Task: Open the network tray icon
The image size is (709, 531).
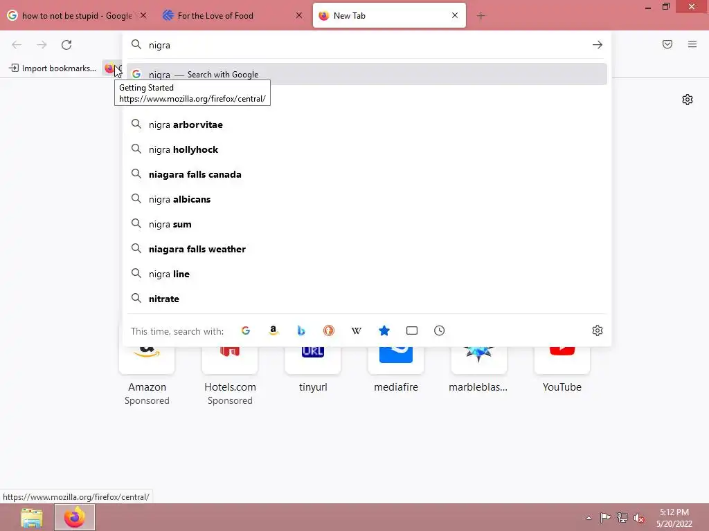Action: [622, 517]
